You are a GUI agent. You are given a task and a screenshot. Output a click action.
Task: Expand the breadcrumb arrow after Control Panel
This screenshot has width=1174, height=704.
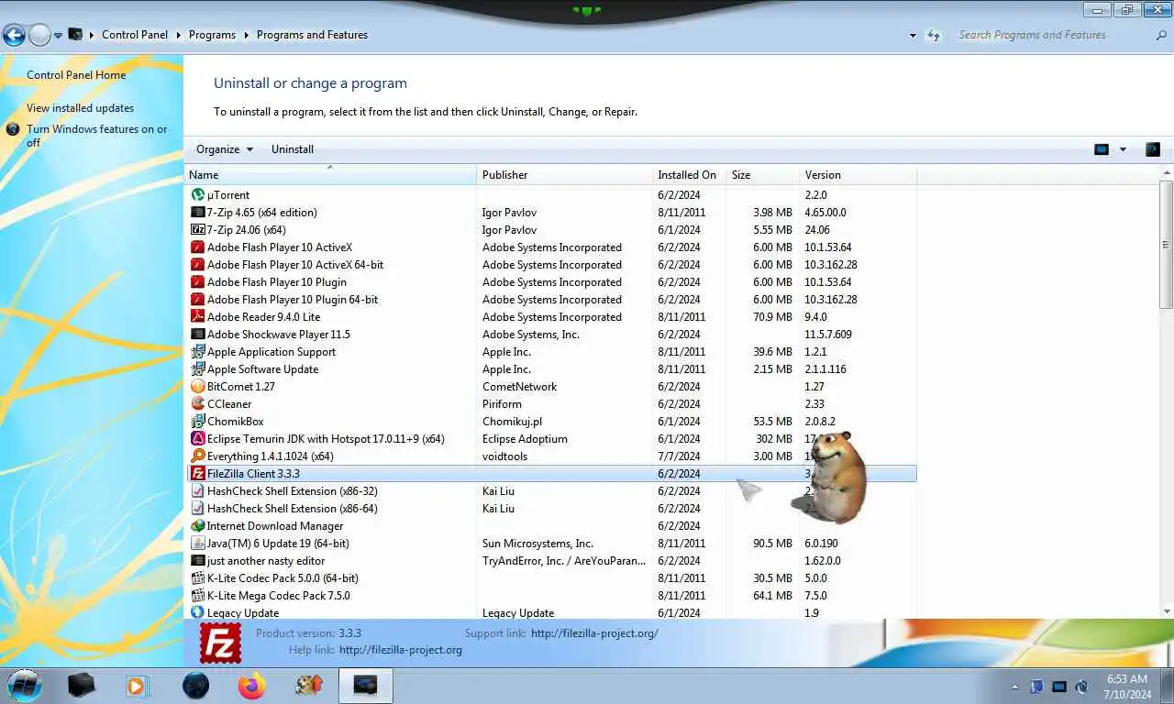click(179, 35)
